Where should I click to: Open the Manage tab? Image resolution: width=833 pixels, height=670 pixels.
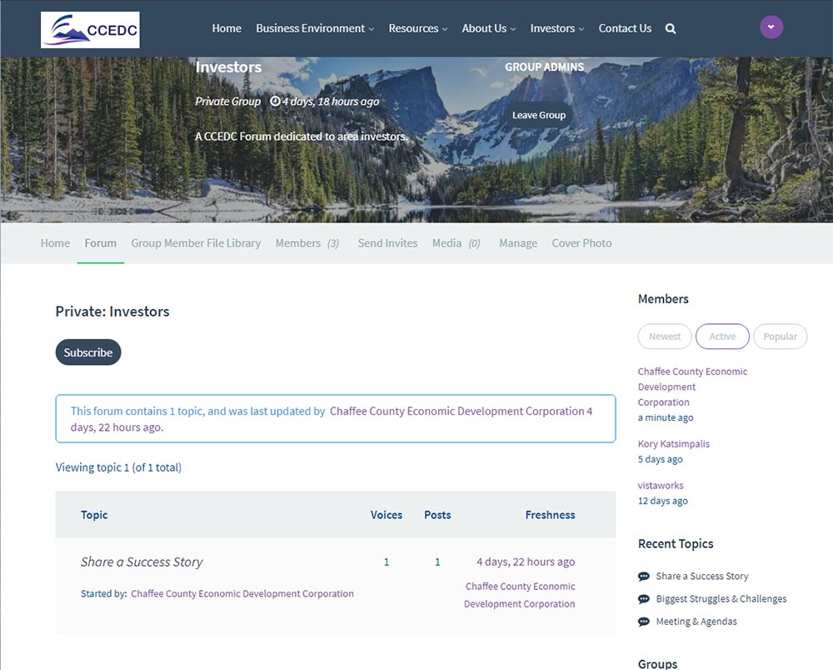[x=518, y=243]
